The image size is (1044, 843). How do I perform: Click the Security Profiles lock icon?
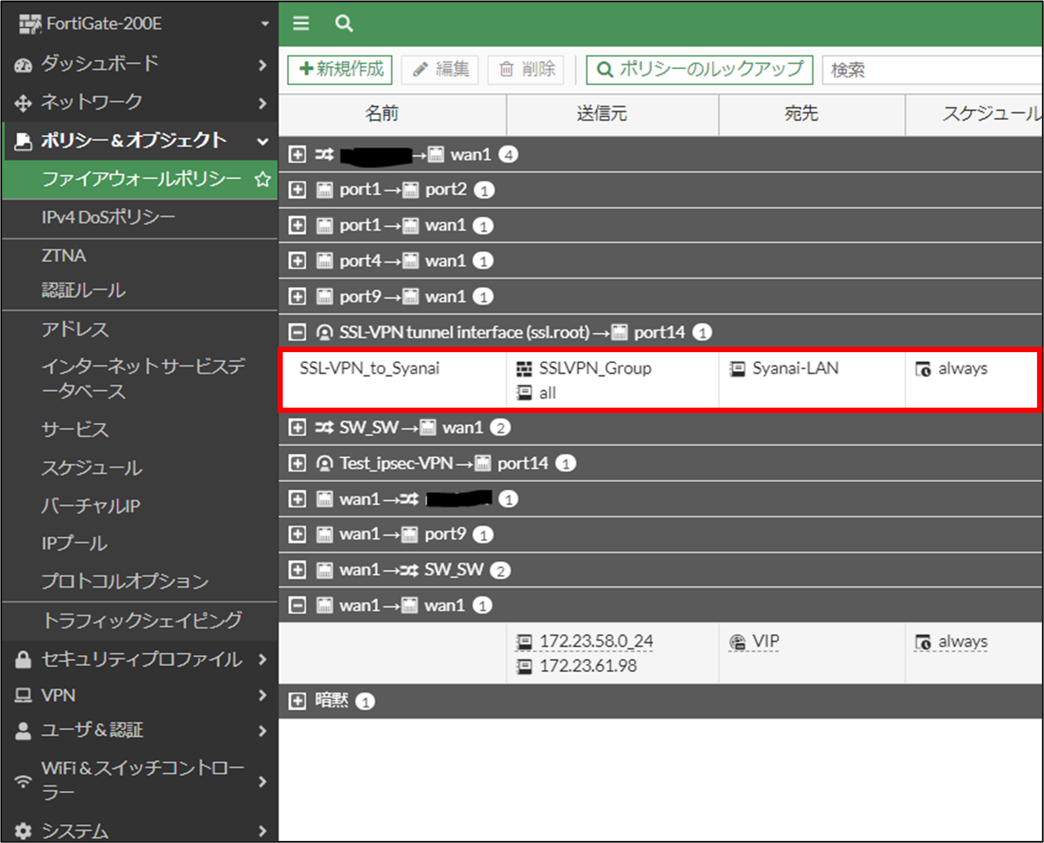(23, 660)
